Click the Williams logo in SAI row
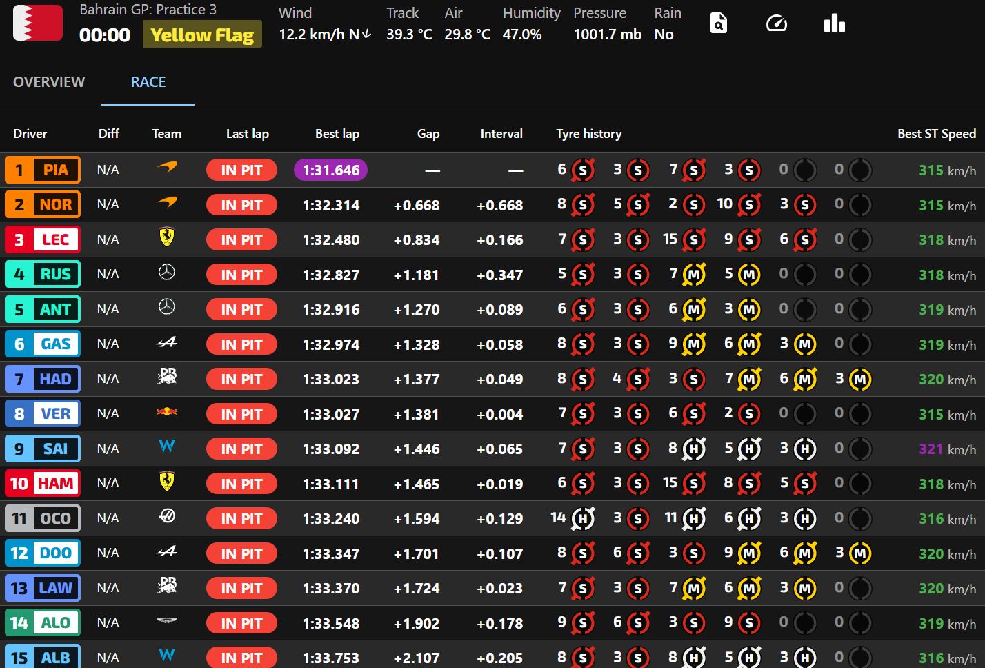 [x=167, y=446]
